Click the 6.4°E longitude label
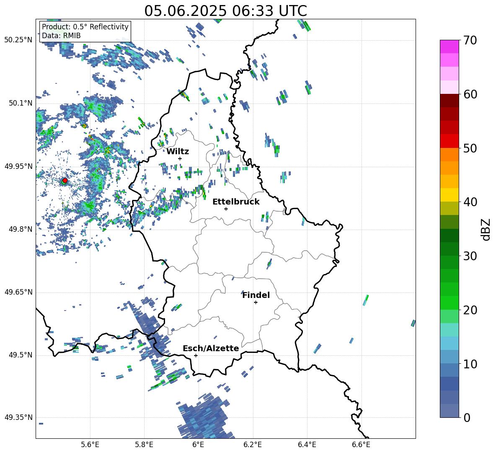Screen dimensions: 496x453 pyautogui.click(x=307, y=445)
